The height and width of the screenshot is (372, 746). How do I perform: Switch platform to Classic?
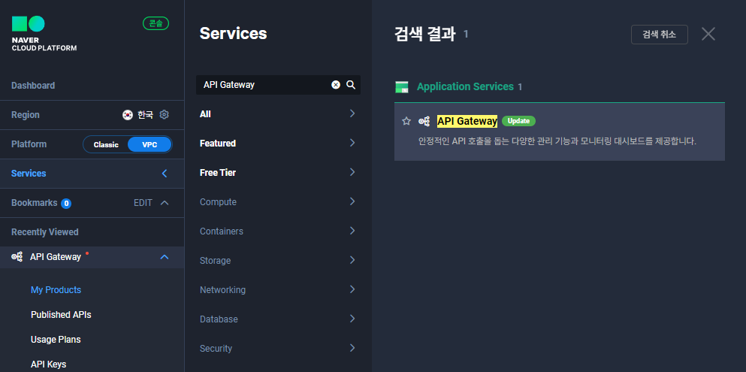(x=106, y=144)
